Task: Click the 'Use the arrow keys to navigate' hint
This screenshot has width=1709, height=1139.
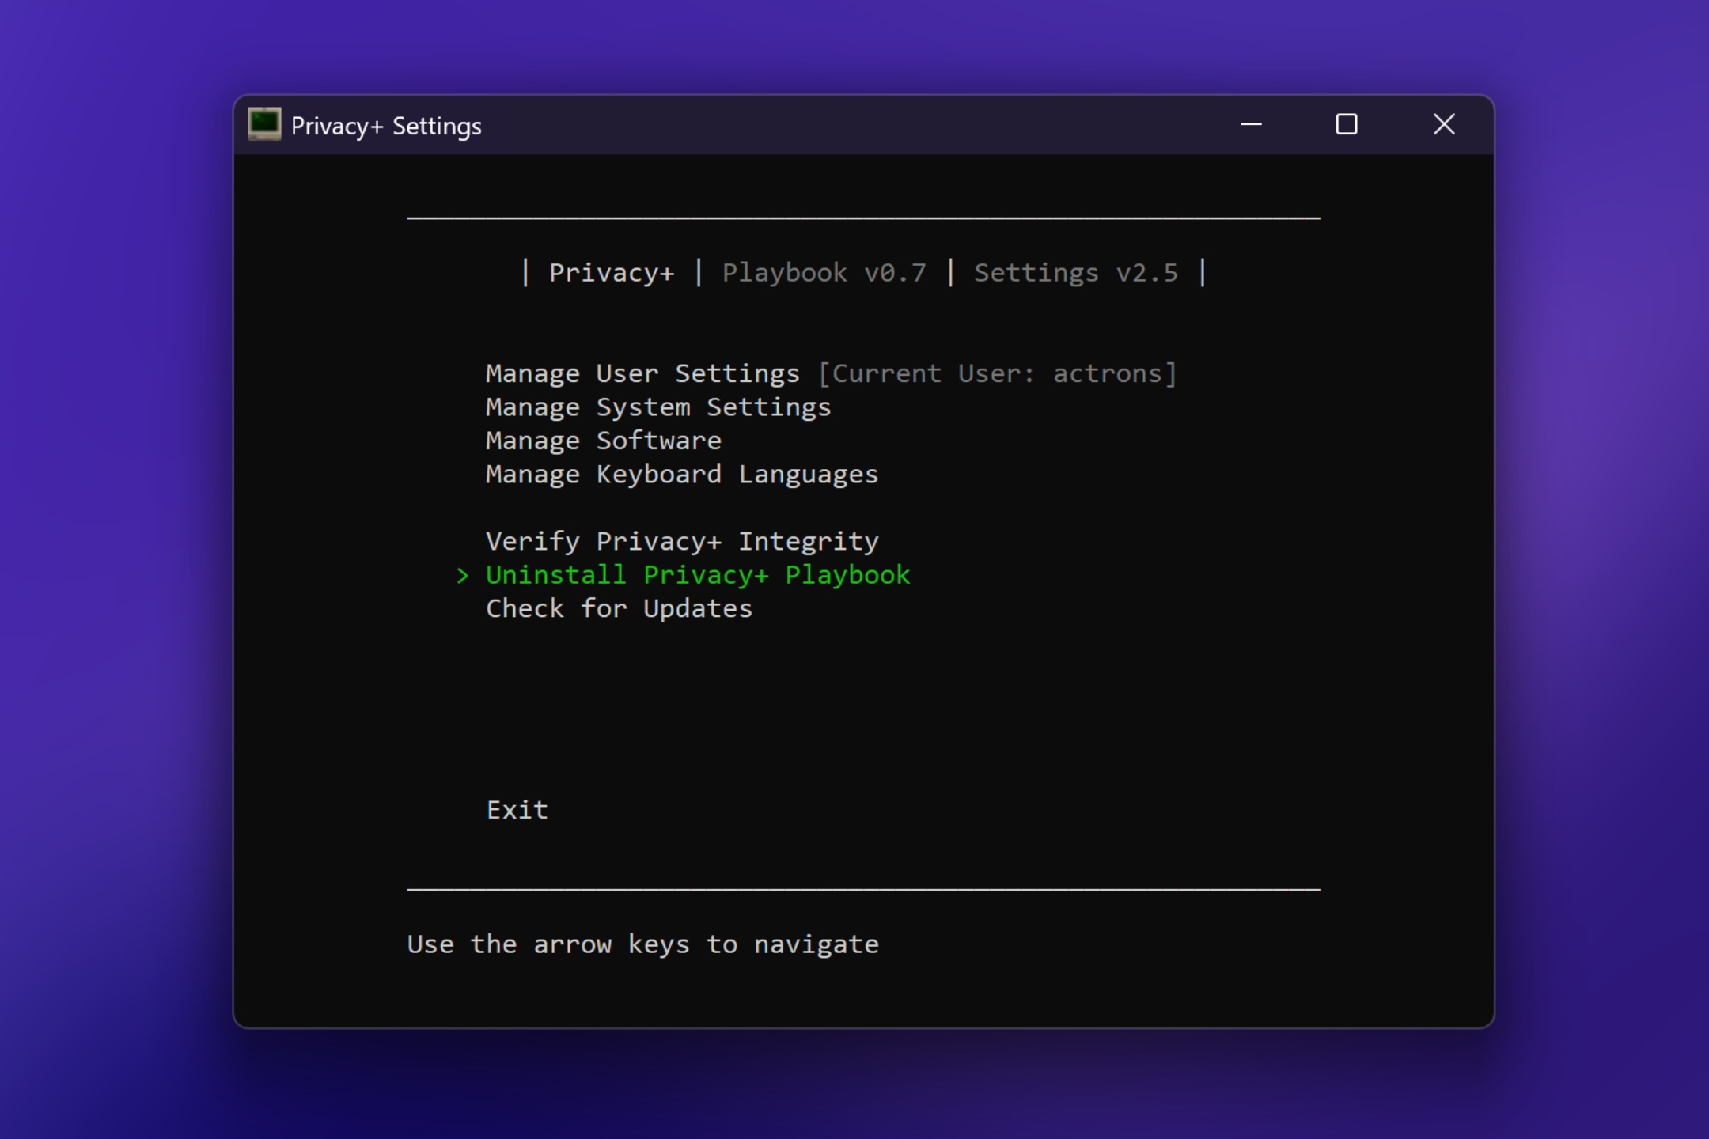Action: [x=642, y=944]
